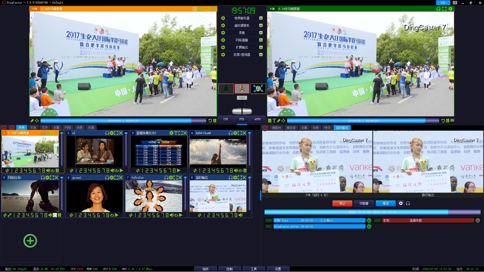Click headphone monitor icon on PGM header

(439, 9)
